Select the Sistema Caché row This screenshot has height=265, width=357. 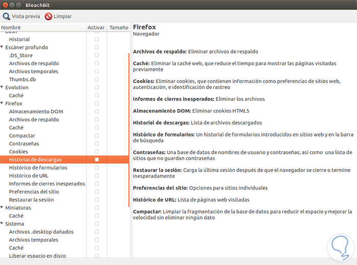[x=64, y=248]
